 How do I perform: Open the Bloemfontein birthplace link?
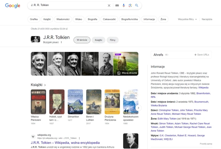[x=203, y=93]
